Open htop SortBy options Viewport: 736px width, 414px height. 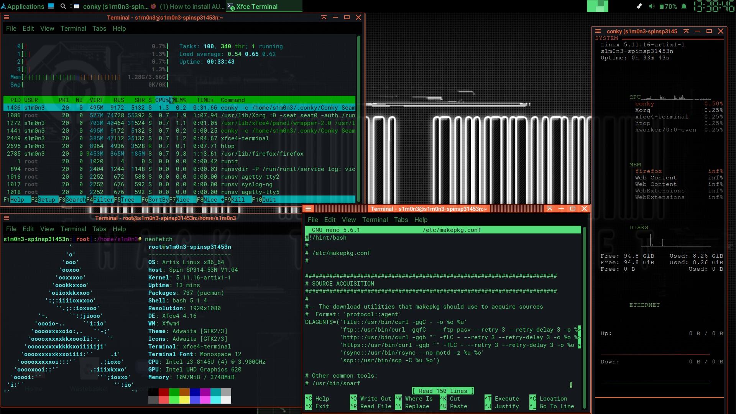(x=158, y=200)
